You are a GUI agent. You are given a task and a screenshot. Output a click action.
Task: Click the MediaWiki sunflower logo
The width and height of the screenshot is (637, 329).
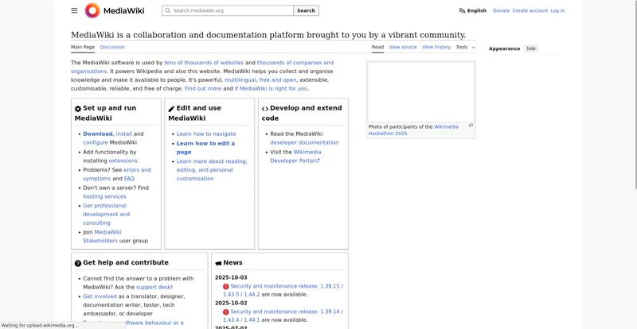(x=92, y=10)
